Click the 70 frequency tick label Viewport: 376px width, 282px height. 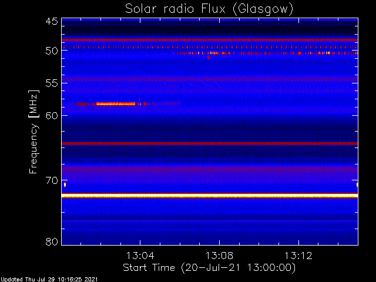pos(52,180)
